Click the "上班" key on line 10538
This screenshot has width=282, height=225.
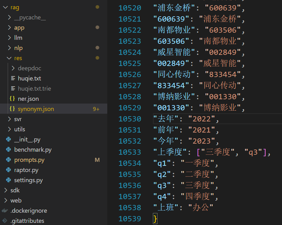(166, 207)
